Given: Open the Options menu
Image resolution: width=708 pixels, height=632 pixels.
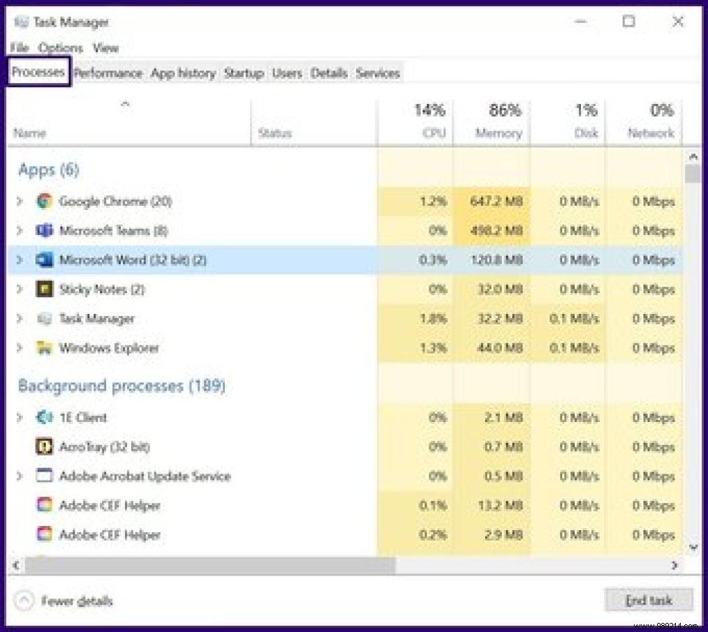Looking at the screenshot, I should point(60,47).
